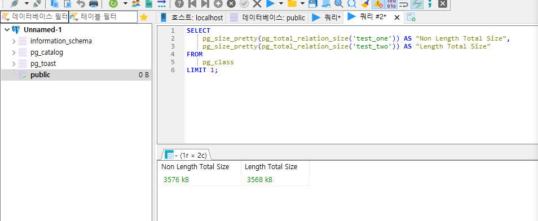Click line number 1 in editor gutter
The width and height of the screenshot is (538, 221).
(x=173, y=30)
